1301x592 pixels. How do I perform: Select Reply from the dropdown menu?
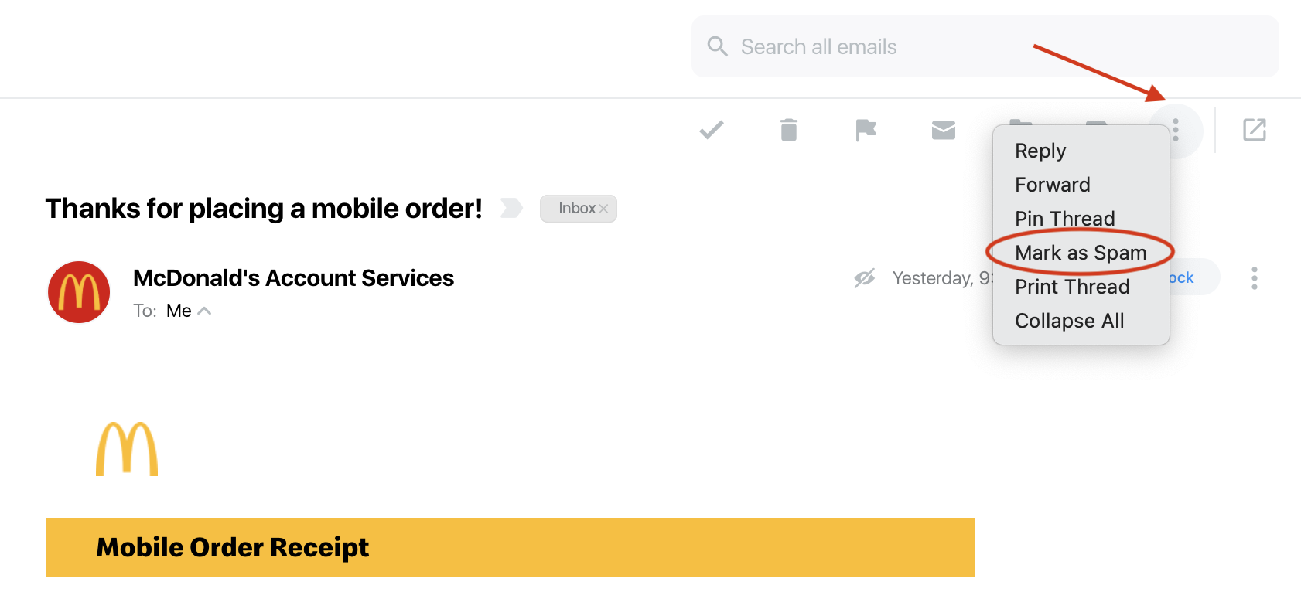coord(1040,151)
